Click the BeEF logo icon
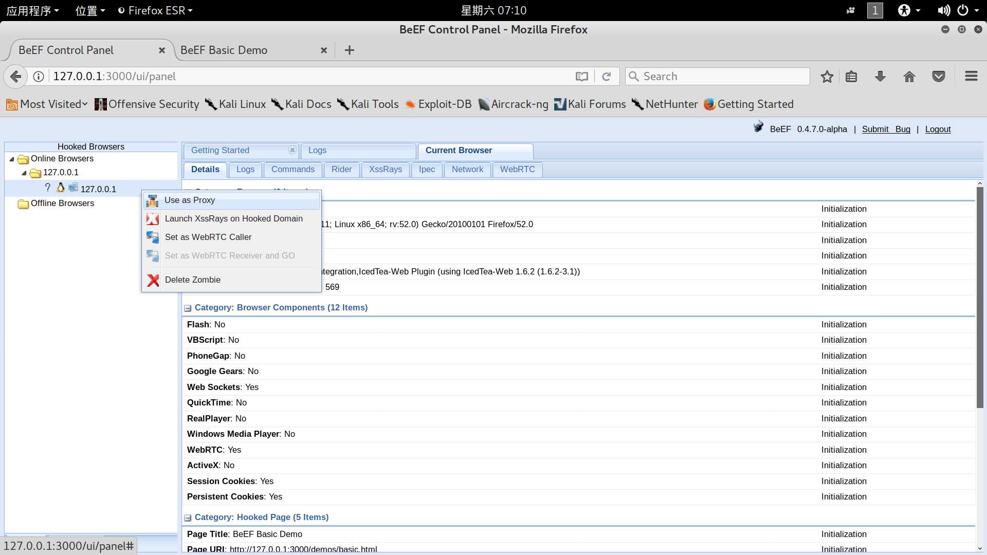Viewport: 987px width, 555px height. tap(758, 127)
